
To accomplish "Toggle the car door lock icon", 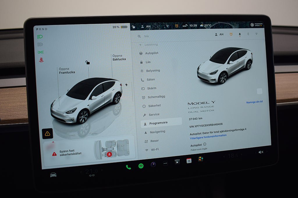I will tap(88, 62).
